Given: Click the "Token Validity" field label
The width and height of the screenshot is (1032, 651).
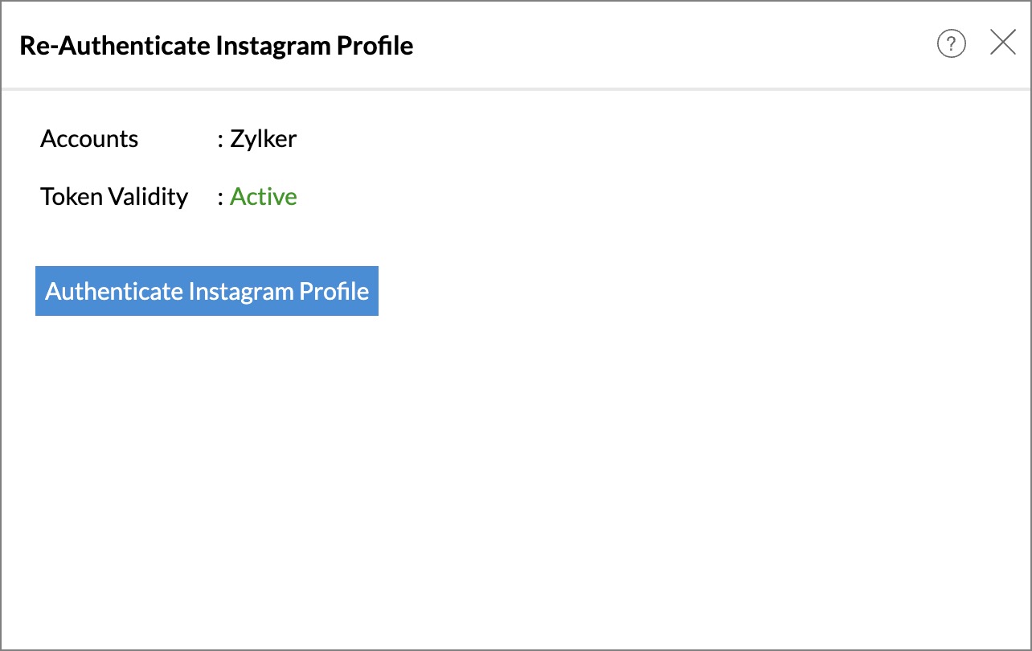Looking at the screenshot, I should point(114,197).
